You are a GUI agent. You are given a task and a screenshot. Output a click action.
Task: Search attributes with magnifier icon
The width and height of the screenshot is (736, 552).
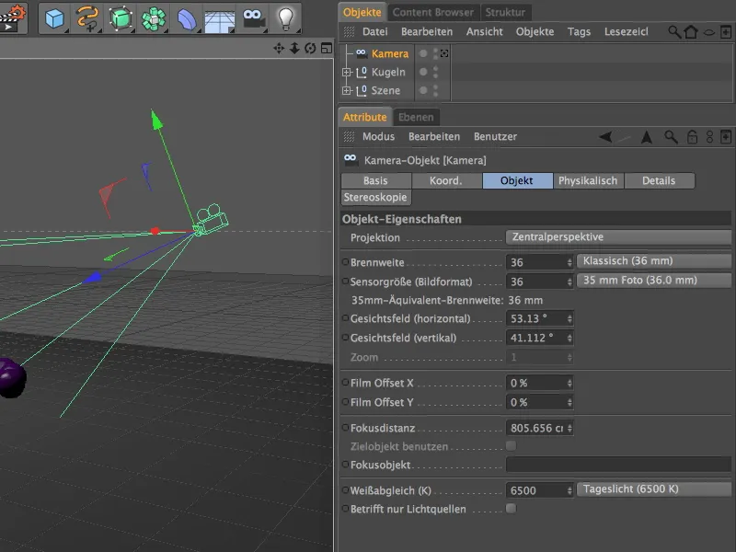pos(671,137)
